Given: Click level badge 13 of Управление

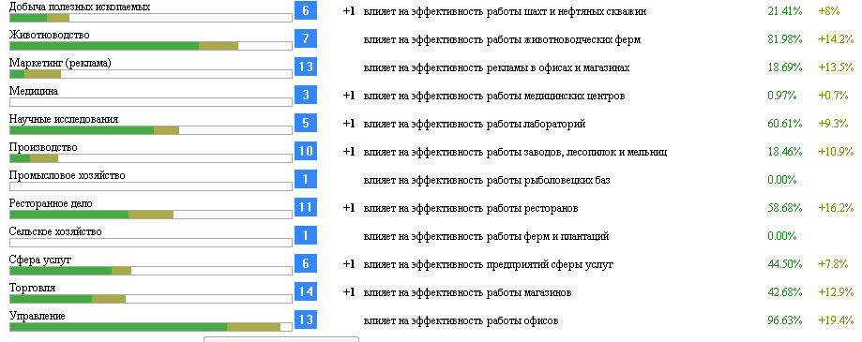Looking at the screenshot, I should [306, 320].
